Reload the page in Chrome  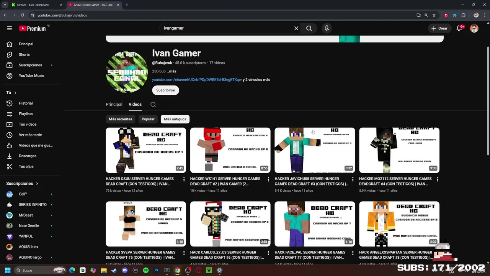point(23,15)
